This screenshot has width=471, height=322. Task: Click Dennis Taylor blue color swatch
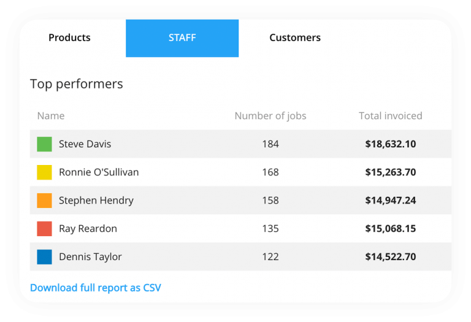pos(44,257)
